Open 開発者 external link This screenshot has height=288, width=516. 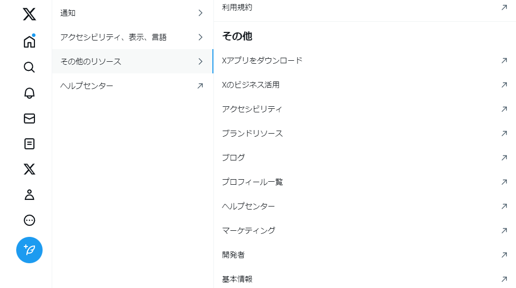click(234, 255)
